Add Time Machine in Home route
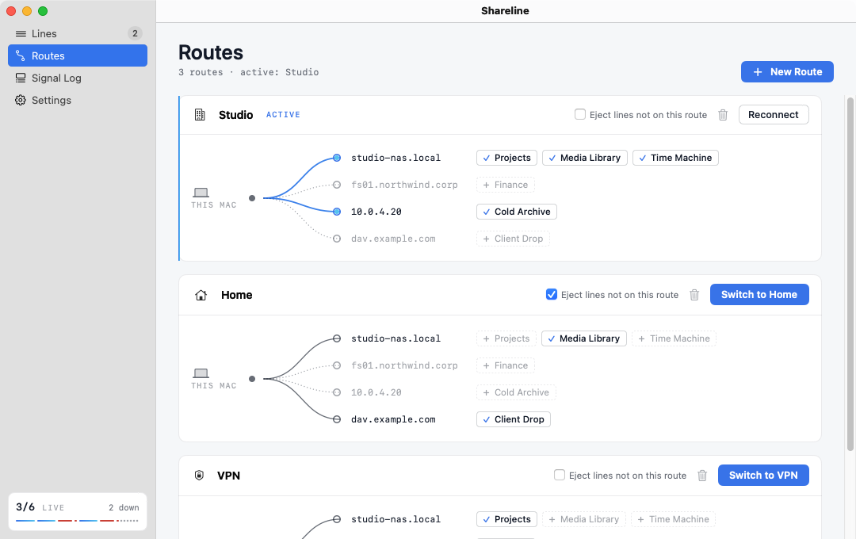This screenshot has width=856, height=539. click(674, 338)
